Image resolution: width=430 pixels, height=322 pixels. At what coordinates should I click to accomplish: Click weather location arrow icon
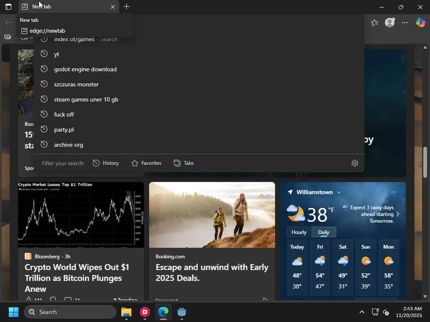point(290,192)
